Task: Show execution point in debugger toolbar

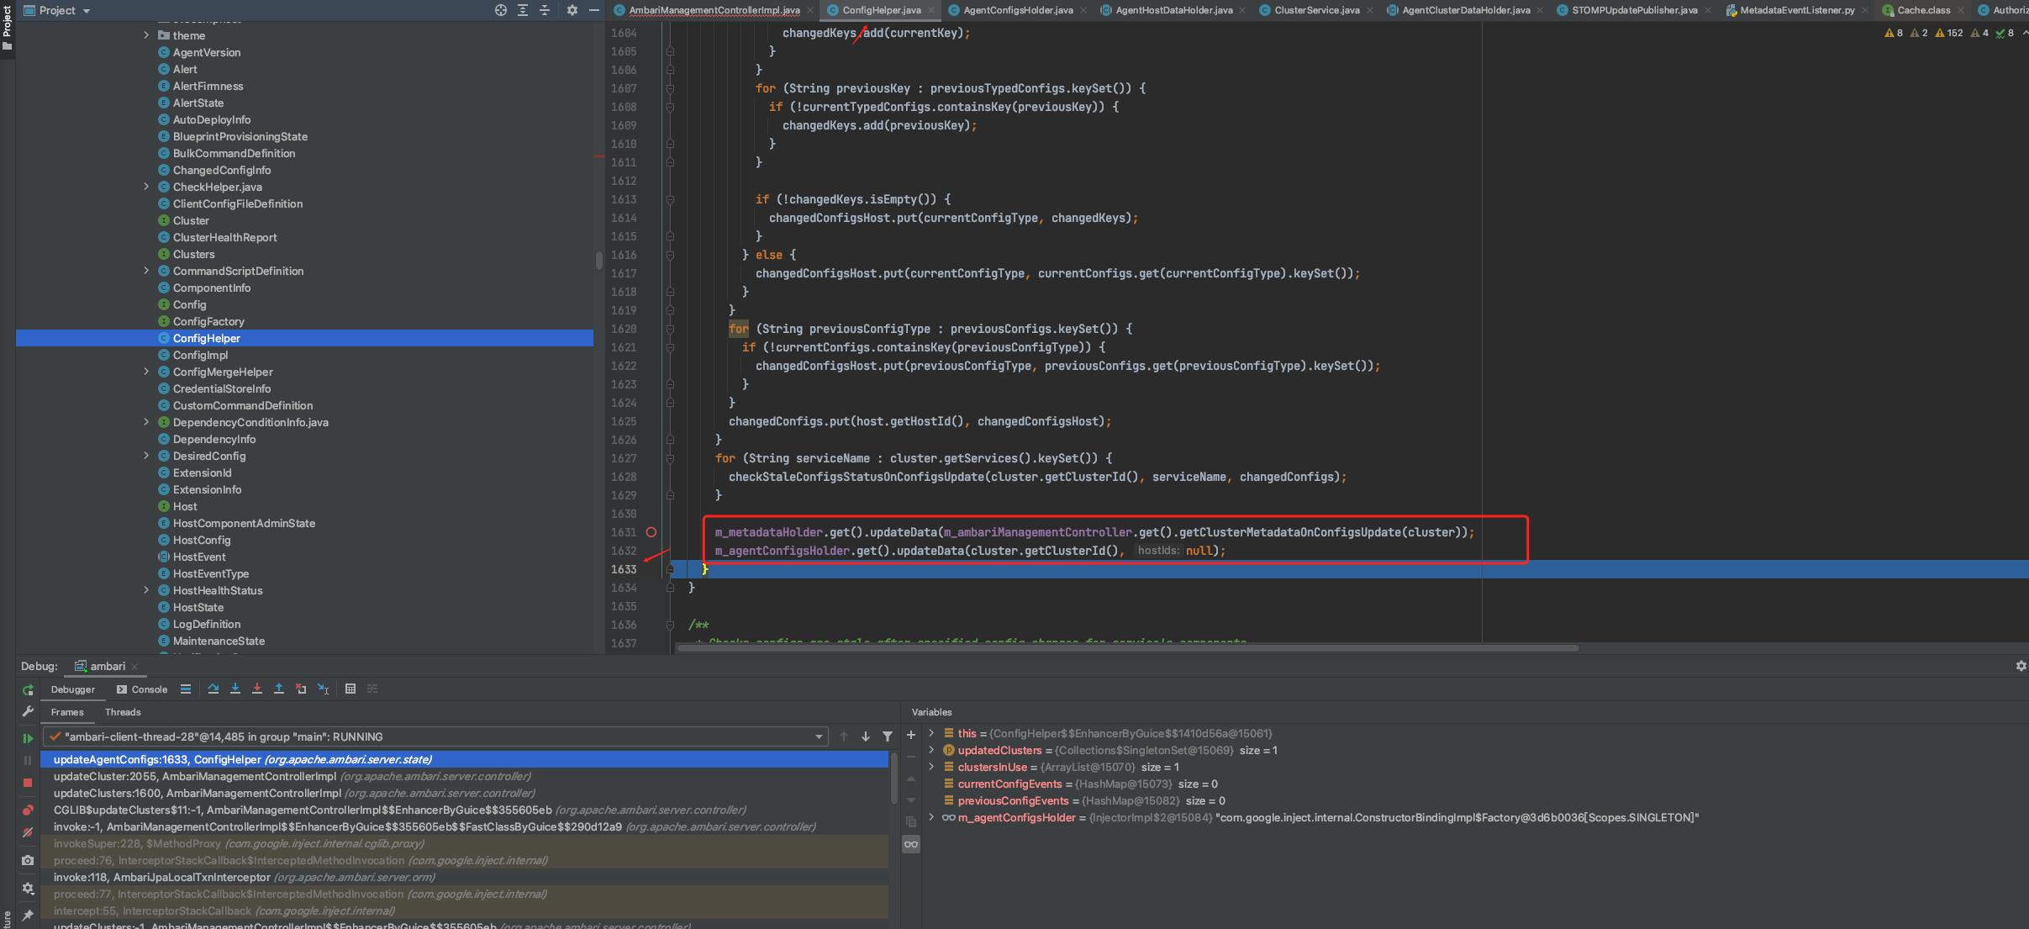Action: tap(186, 689)
